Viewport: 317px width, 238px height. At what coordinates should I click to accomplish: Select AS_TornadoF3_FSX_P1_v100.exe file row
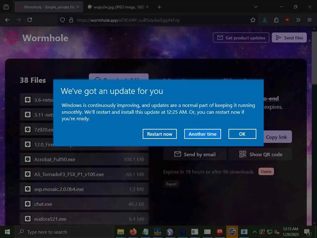(x=84, y=174)
